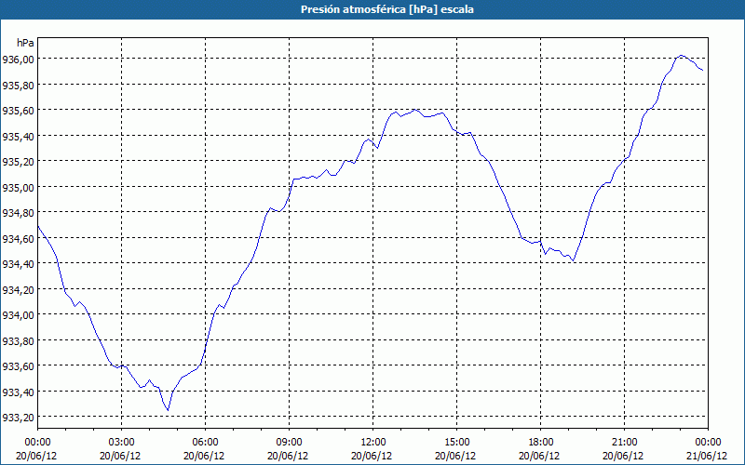Click the 936,00 y-axis label

point(18,60)
